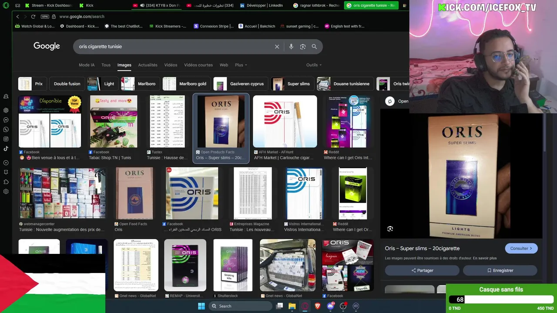Reload the Google search page
The height and width of the screenshot is (313, 557).
tap(33, 17)
